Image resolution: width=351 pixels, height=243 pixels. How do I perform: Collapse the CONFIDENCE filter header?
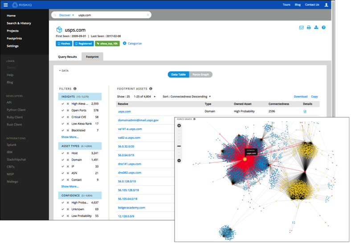point(80,195)
